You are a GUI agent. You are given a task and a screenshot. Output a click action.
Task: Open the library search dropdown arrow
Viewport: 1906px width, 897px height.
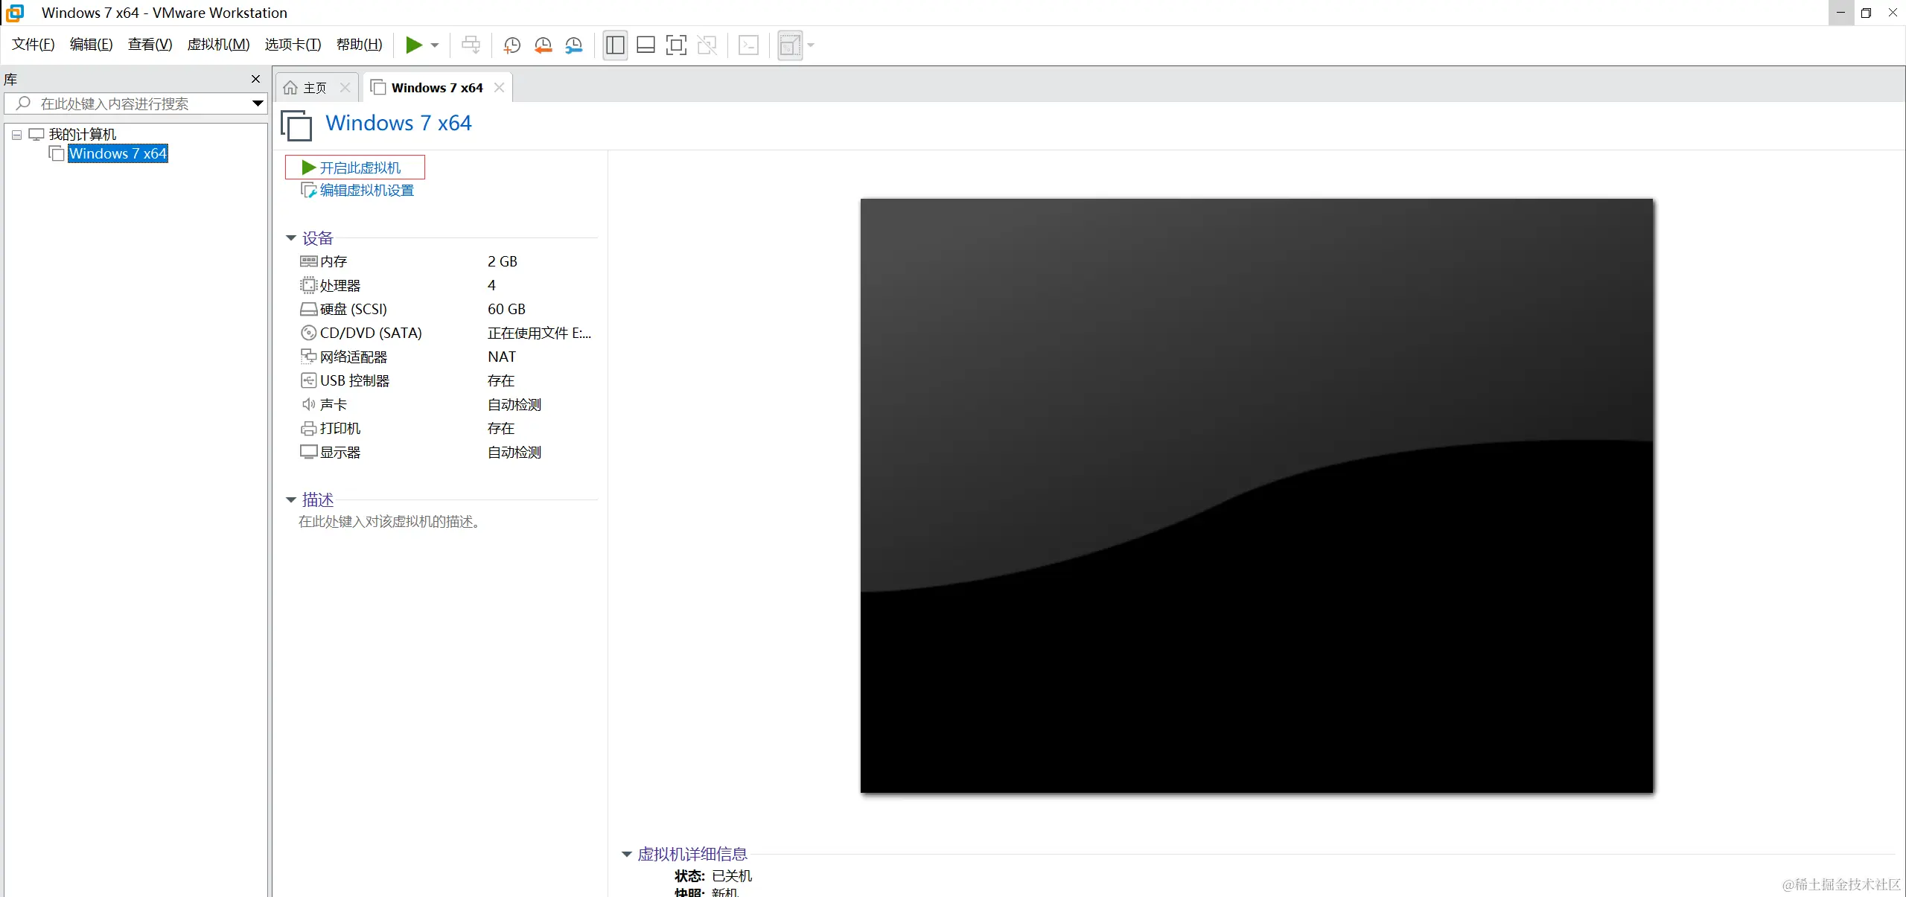(258, 103)
